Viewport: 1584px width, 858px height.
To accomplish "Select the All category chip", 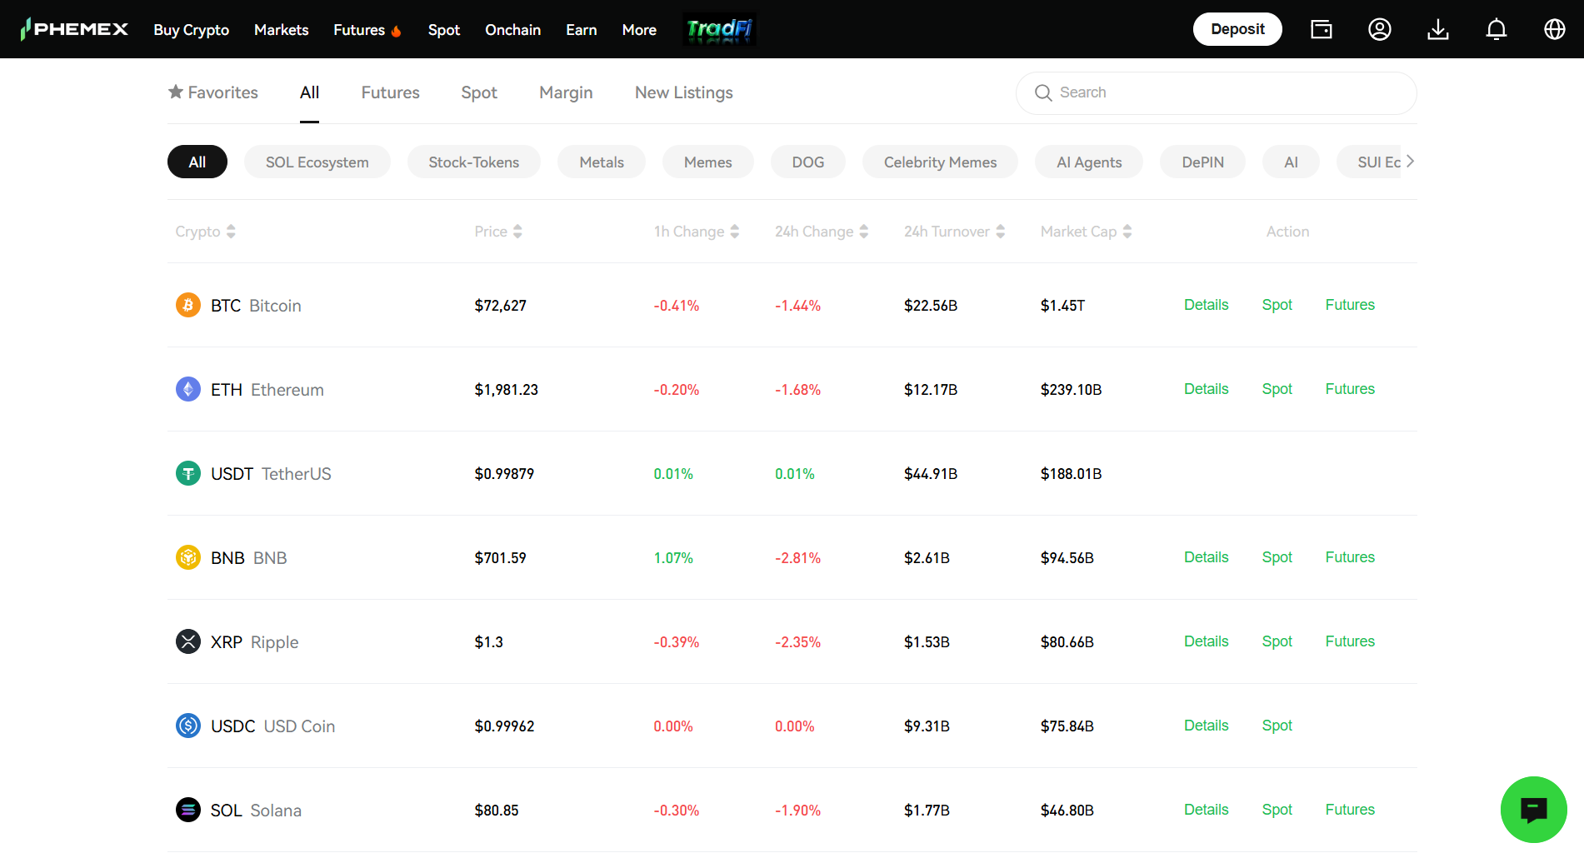I will (197, 162).
